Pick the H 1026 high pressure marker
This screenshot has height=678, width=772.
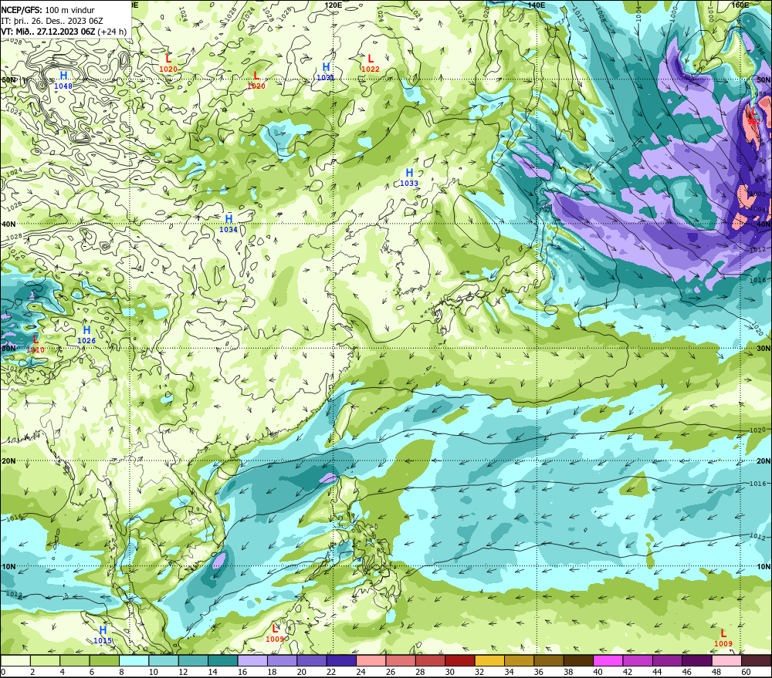(86, 335)
